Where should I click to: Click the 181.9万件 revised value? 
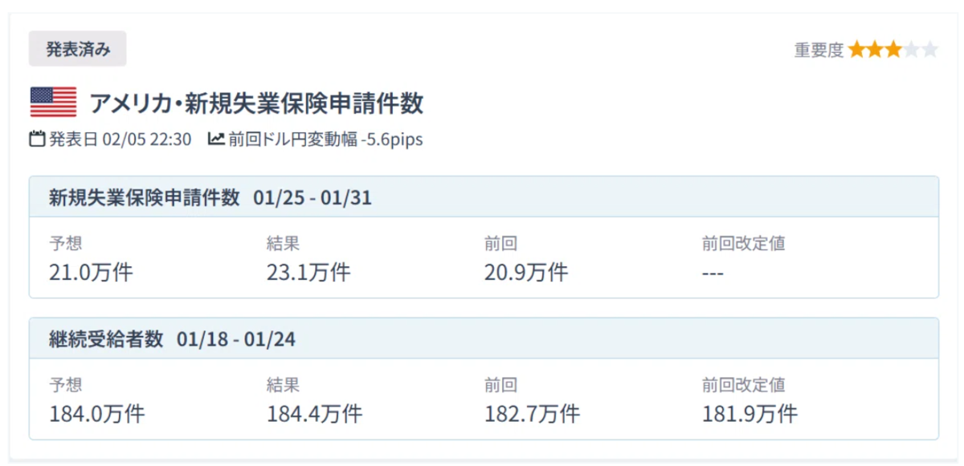tap(750, 414)
